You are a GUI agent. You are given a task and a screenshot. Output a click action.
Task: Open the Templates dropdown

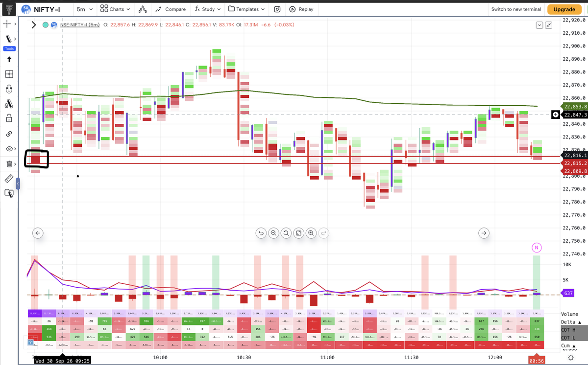coord(246,9)
